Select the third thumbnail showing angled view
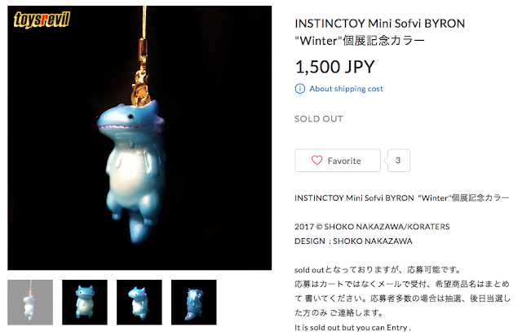 point(139,302)
